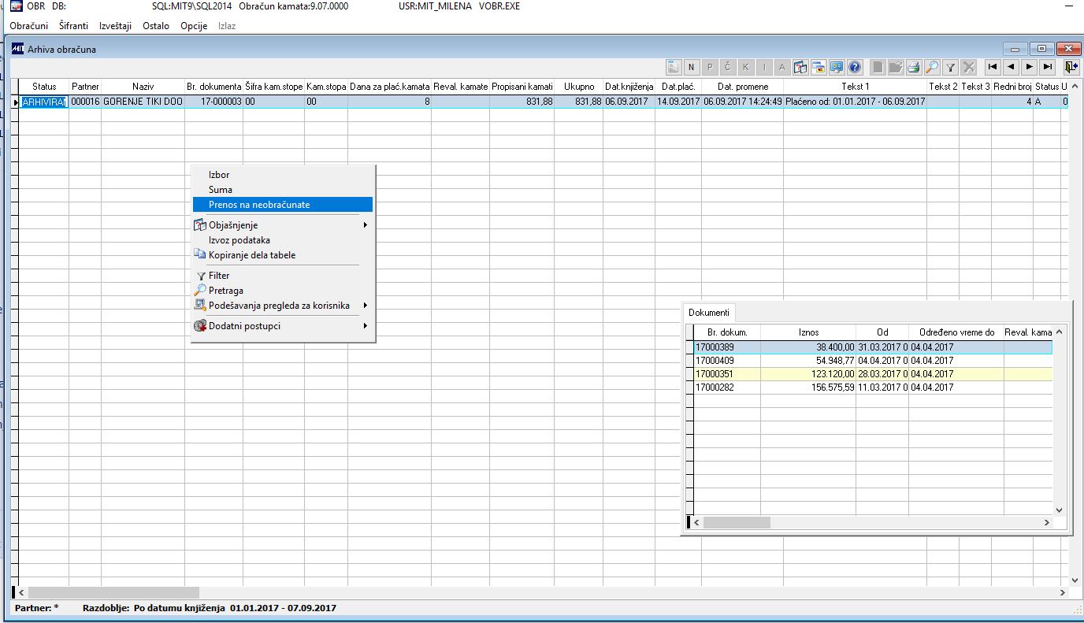
Task: Click the Tekst 1 column header
Action: (855, 87)
